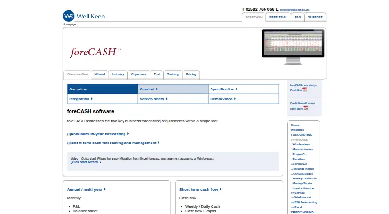Viewport: 389px width, 214px height.
Task: Open ..Manufacturers sidebar link
Action: tap(301, 149)
